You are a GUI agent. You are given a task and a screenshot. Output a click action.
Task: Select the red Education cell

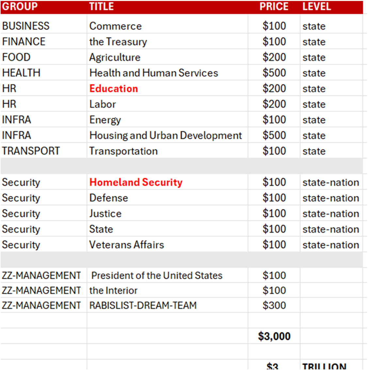coord(114,89)
